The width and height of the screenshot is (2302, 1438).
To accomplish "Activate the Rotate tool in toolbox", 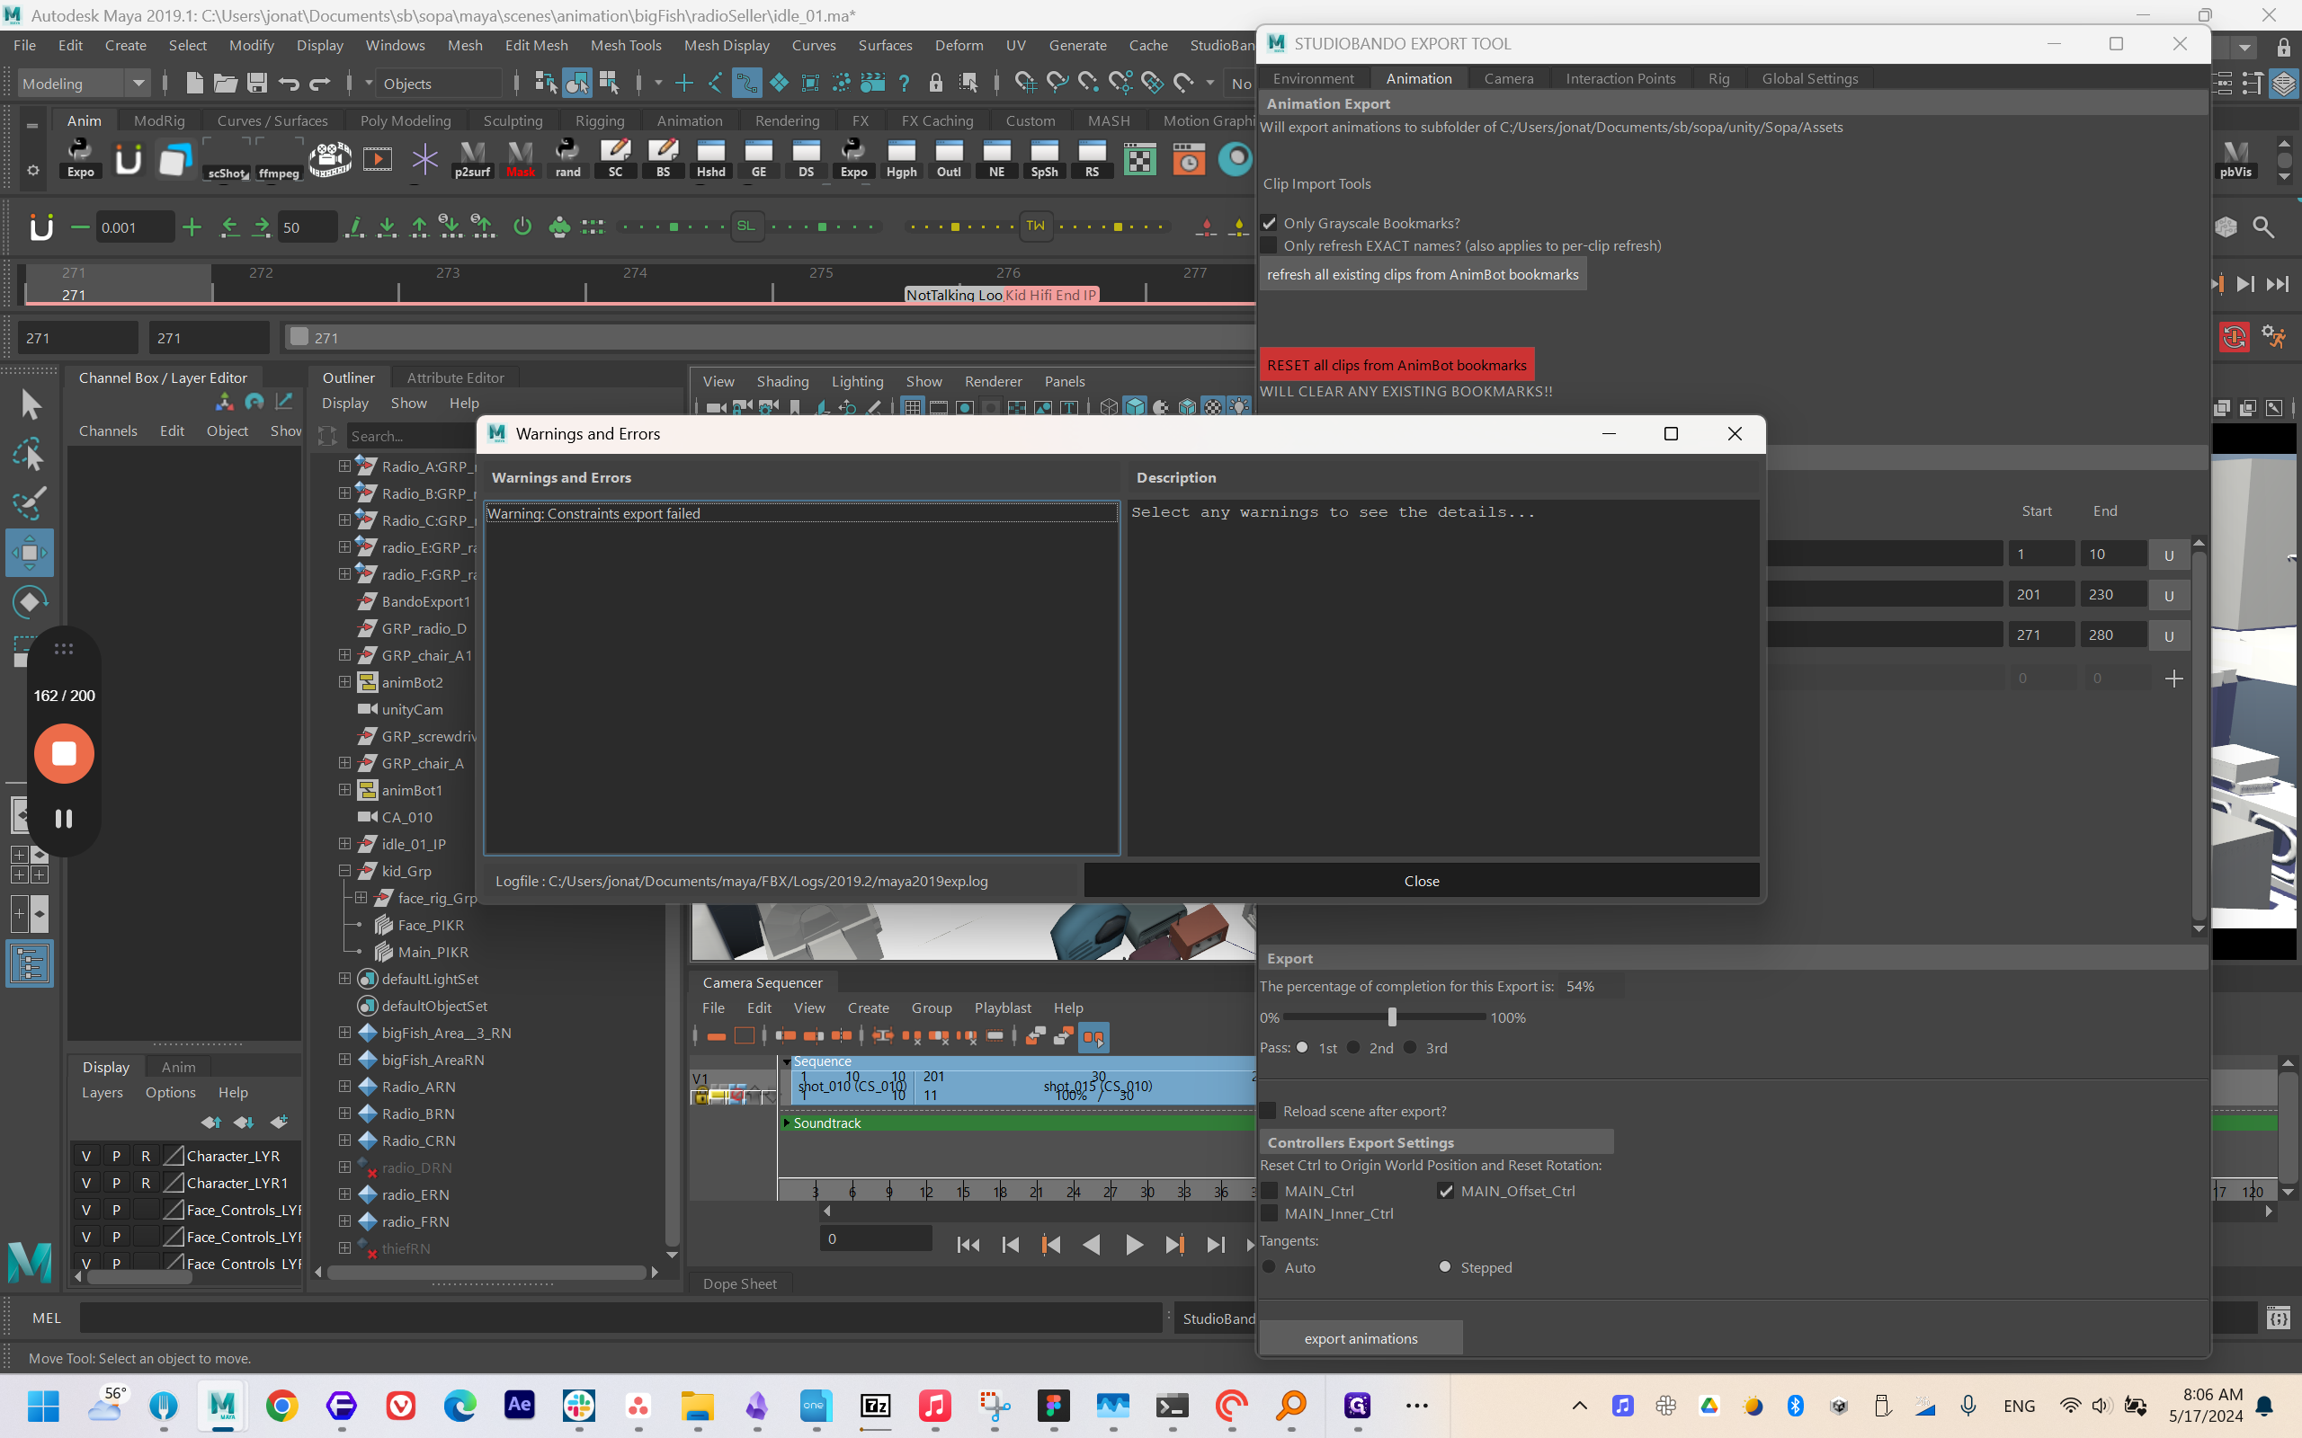I will (x=30, y=602).
